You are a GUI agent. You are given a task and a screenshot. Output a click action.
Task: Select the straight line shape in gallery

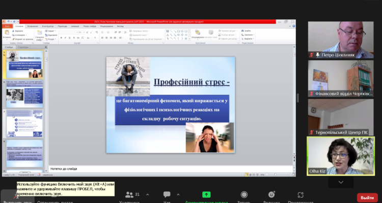pyautogui.click(x=171, y=31)
